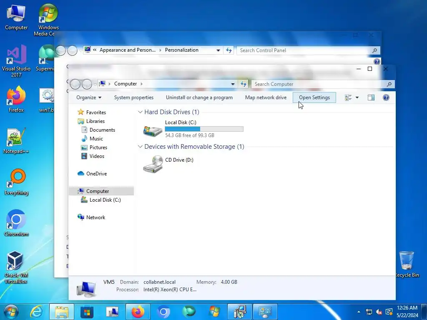This screenshot has height=320, width=427.
Task: Open the Microsoft Store taskbar icon
Action: pyautogui.click(x=87, y=312)
